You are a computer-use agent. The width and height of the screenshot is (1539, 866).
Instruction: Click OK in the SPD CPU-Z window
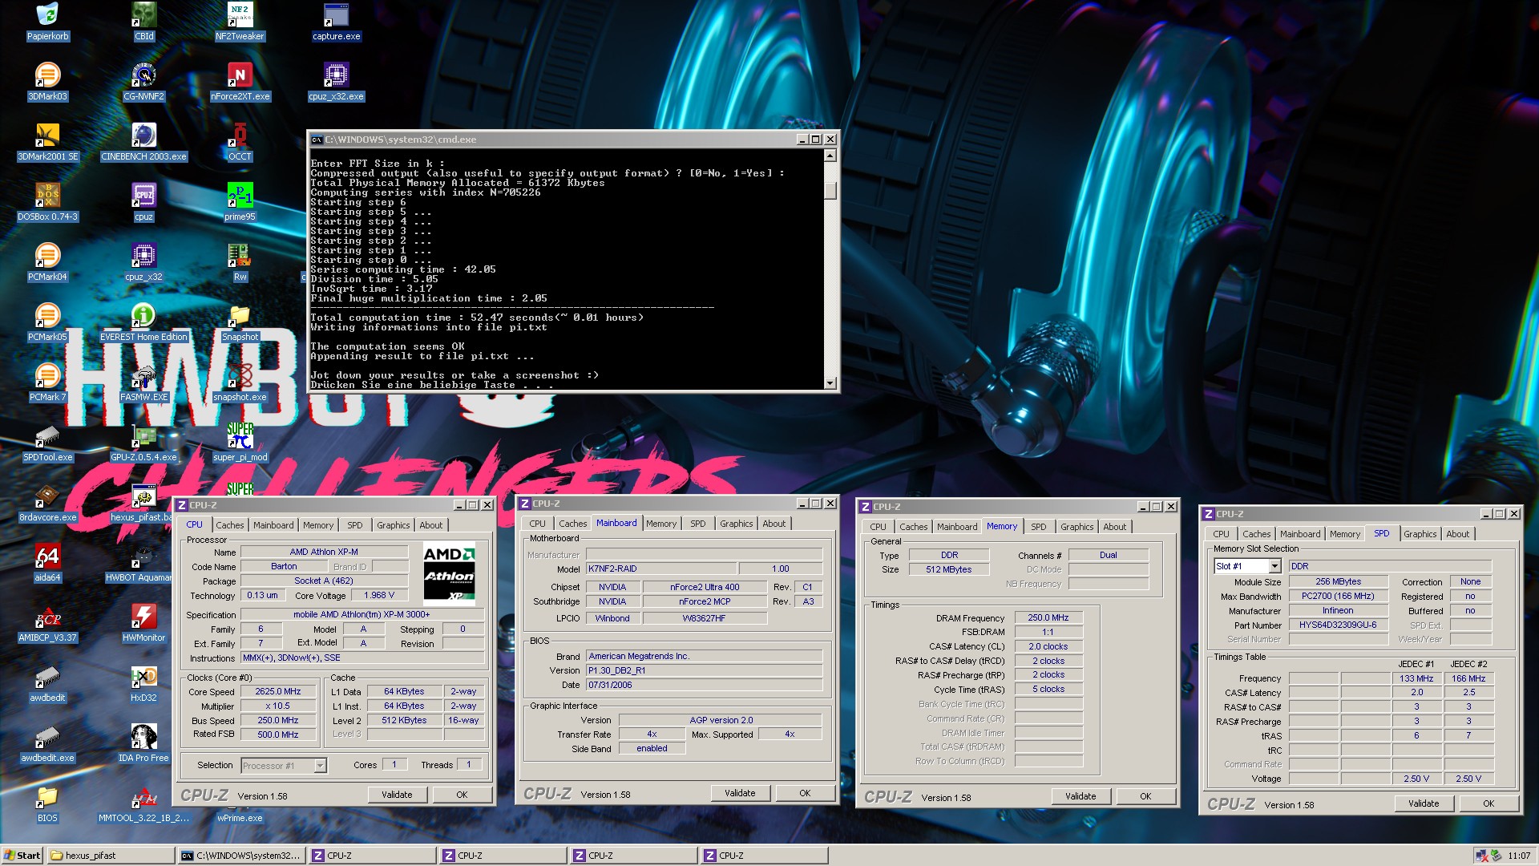coord(1489,803)
